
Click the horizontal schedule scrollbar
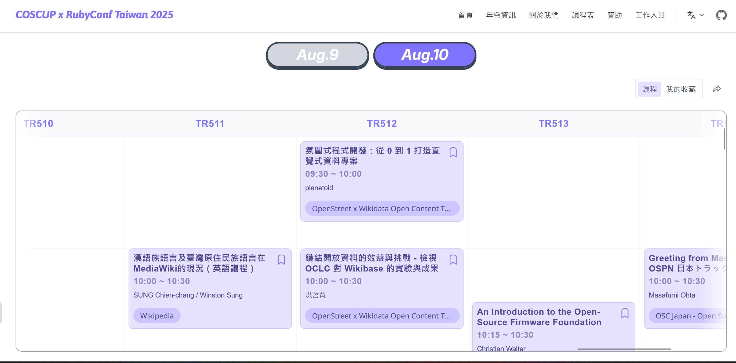(624, 349)
